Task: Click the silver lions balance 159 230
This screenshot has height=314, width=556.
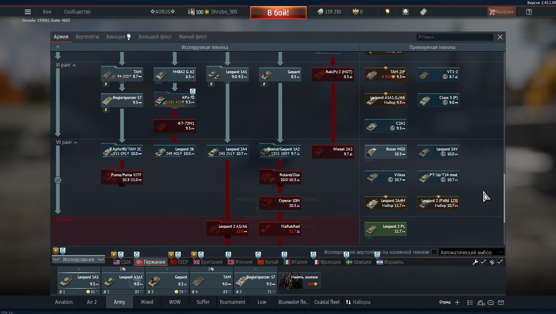Action: tap(329, 12)
